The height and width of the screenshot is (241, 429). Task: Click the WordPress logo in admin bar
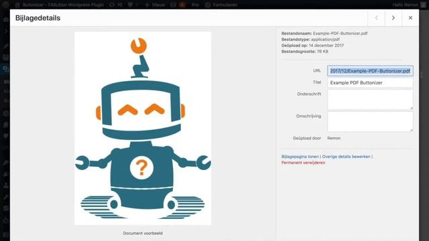click(x=5, y=5)
